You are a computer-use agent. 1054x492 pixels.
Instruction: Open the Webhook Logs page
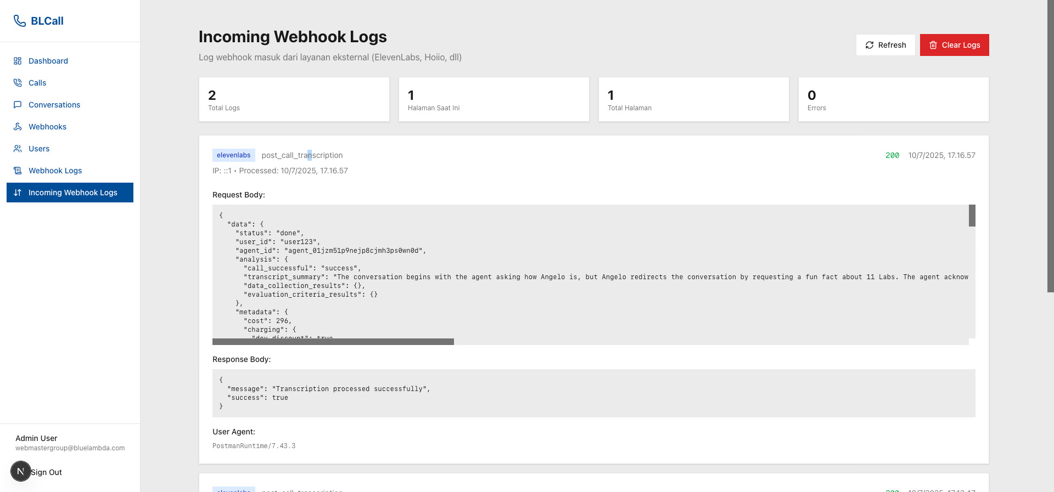pyautogui.click(x=55, y=171)
